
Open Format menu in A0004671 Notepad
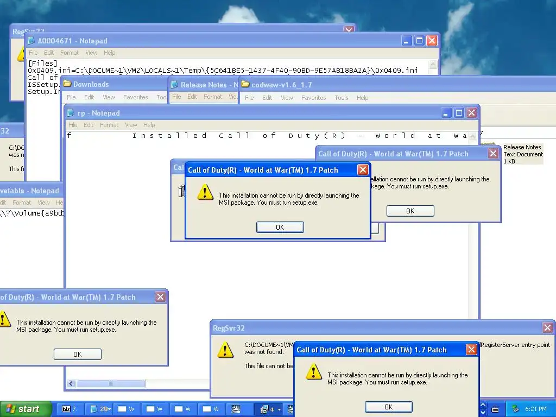(69, 53)
